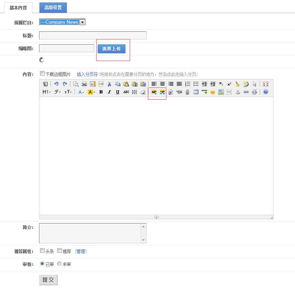Image resolution: width=295 pixels, height=289 pixels.
Task: Insert map picture icon
Action: tap(221, 92)
